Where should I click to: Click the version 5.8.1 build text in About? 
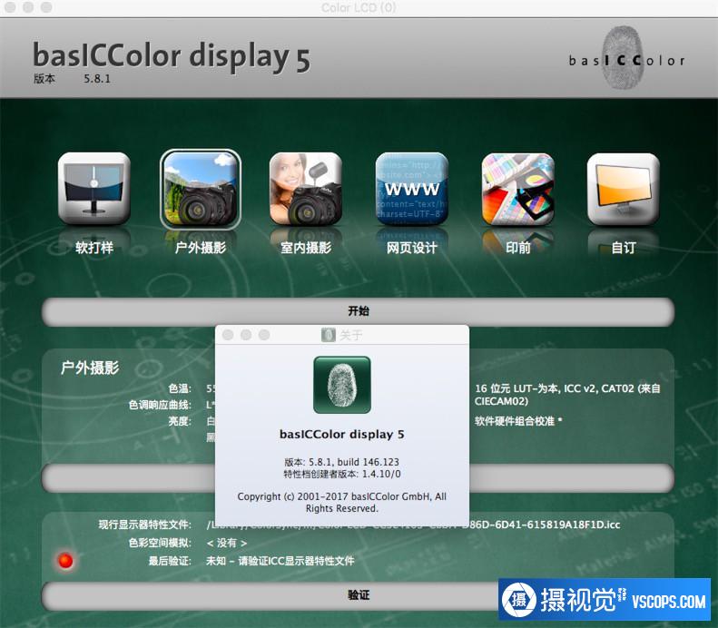point(341,462)
